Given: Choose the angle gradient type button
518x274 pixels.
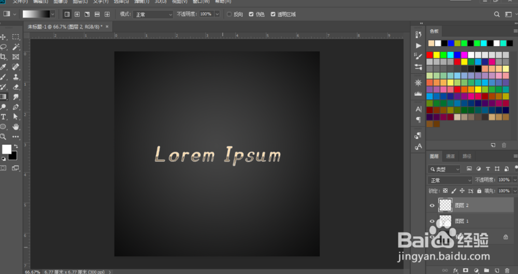Looking at the screenshot, I should coord(87,14).
